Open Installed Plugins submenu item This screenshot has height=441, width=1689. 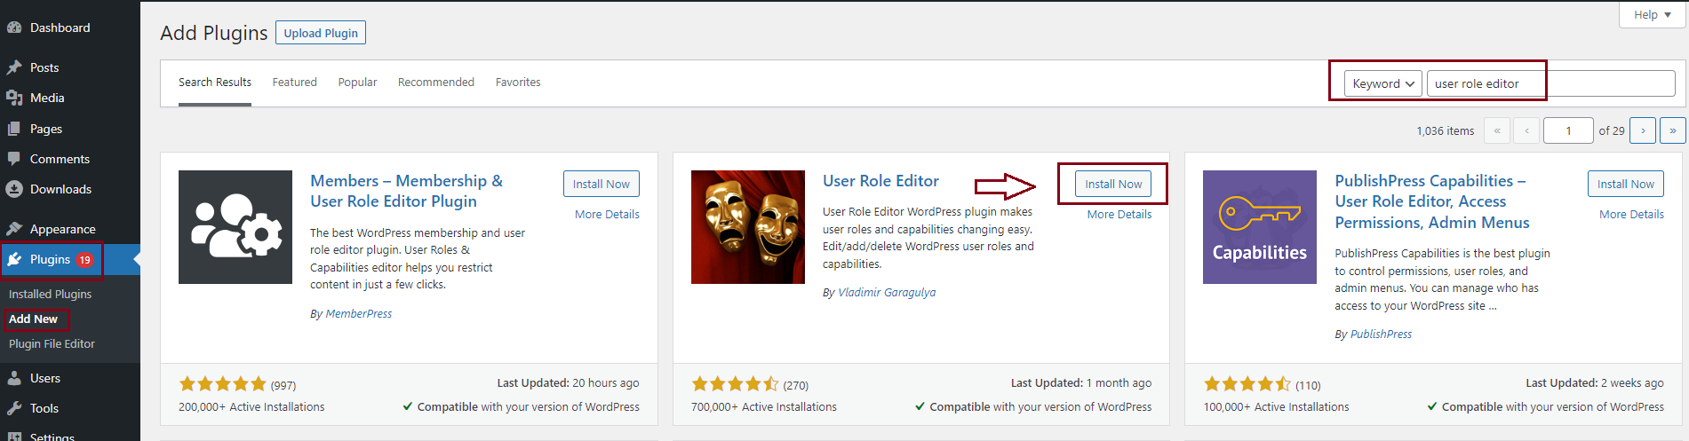50,294
